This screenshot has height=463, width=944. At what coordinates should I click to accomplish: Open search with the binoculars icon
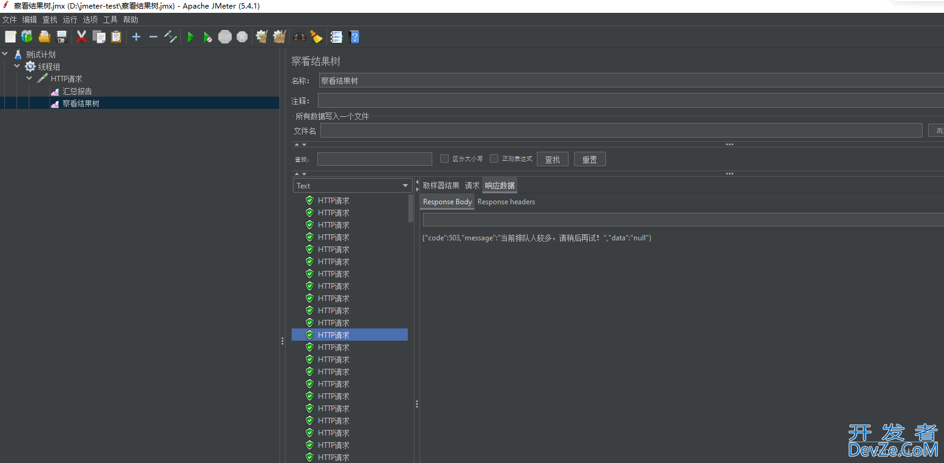coord(300,37)
